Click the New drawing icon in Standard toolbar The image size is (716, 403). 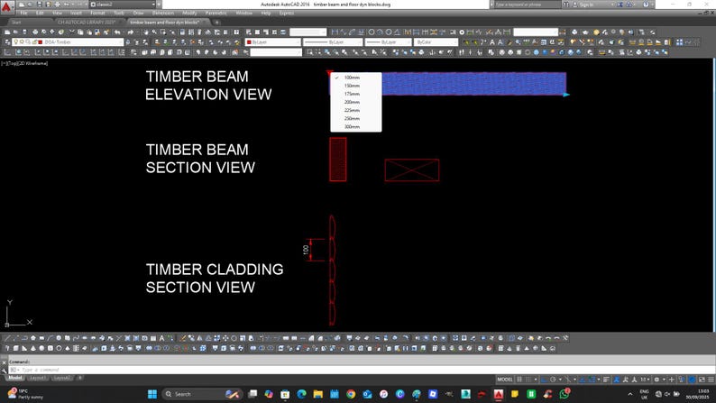click(x=7, y=32)
